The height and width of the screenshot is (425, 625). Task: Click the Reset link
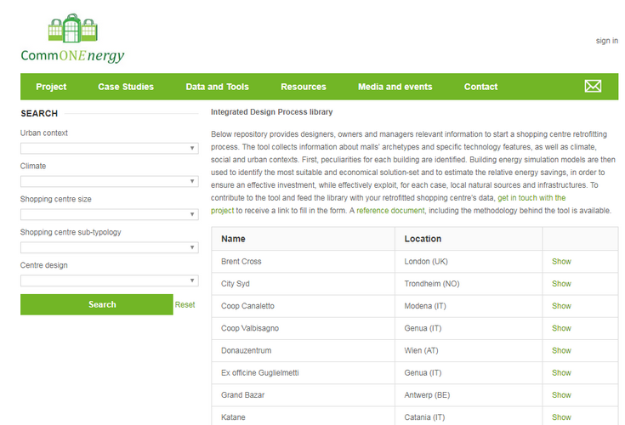(x=185, y=304)
